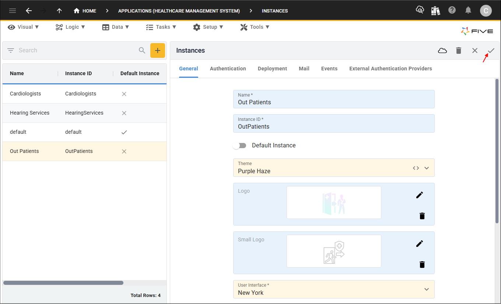This screenshot has height=304, width=501.
Task: Expand the Theme dropdown
Action: click(x=427, y=168)
